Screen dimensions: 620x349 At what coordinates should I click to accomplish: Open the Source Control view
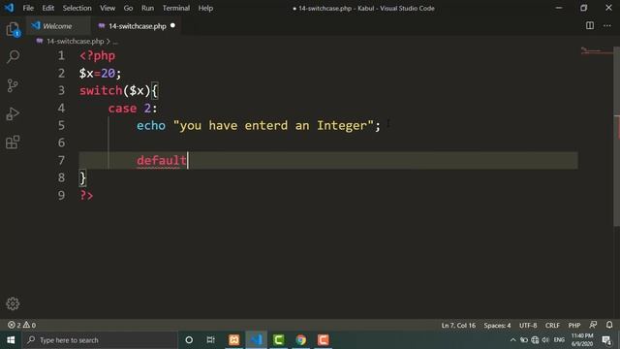(x=13, y=85)
